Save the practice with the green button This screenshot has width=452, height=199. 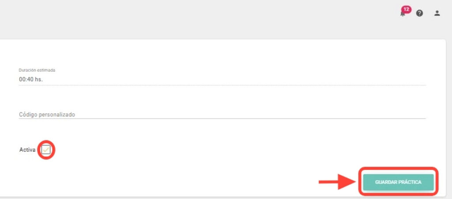(398, 182)
